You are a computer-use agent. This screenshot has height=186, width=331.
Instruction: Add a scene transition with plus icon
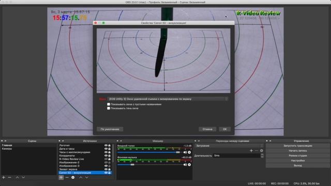click(x=251, y=150)
